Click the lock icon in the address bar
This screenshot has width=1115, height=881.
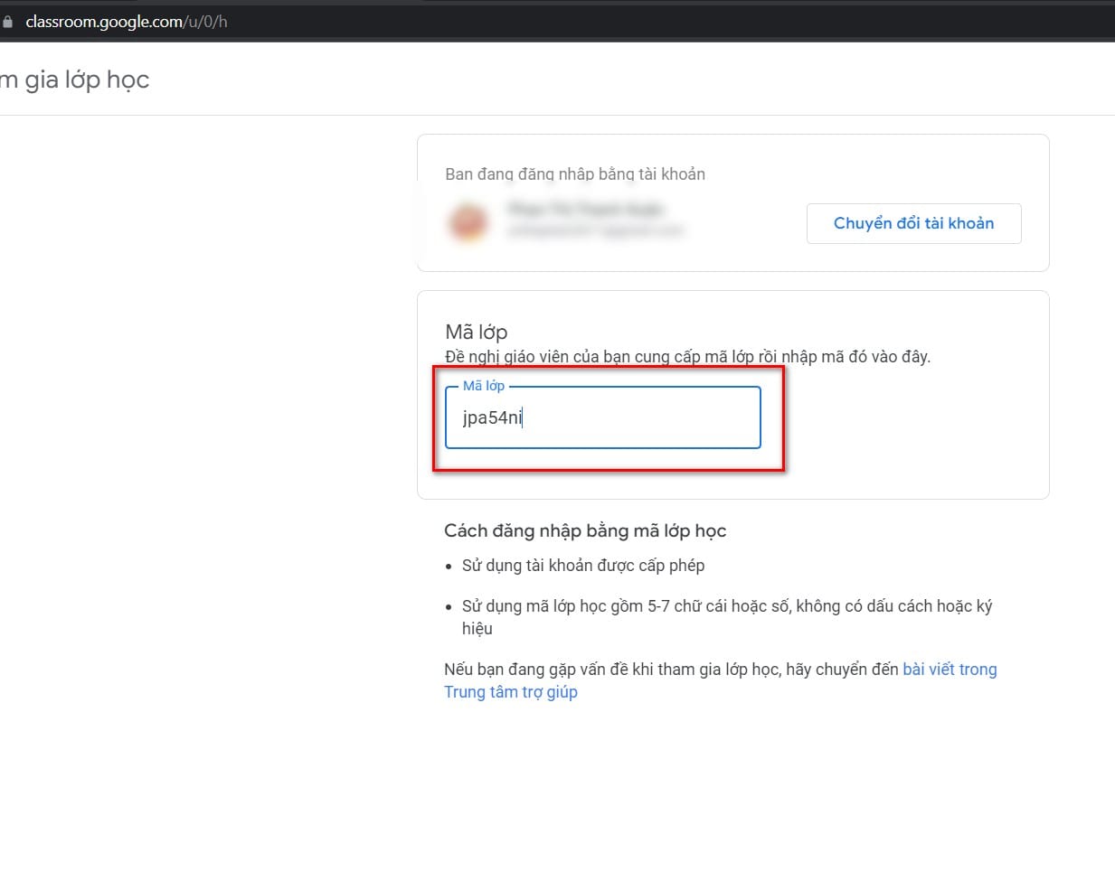[8, 22]
